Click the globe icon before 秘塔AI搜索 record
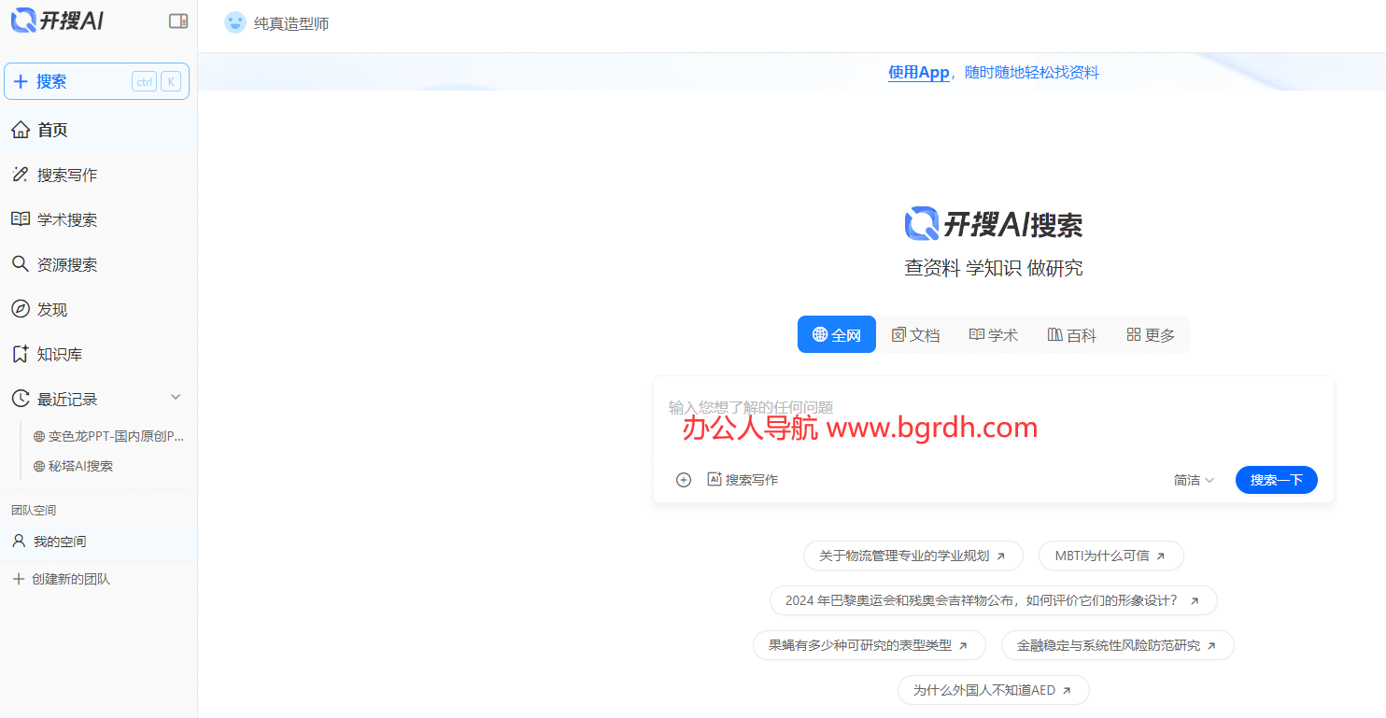The image size is (1386, 718). [39, 466]
